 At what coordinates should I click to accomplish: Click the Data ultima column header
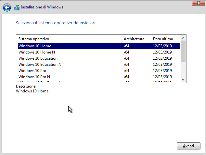pos(165,39)
